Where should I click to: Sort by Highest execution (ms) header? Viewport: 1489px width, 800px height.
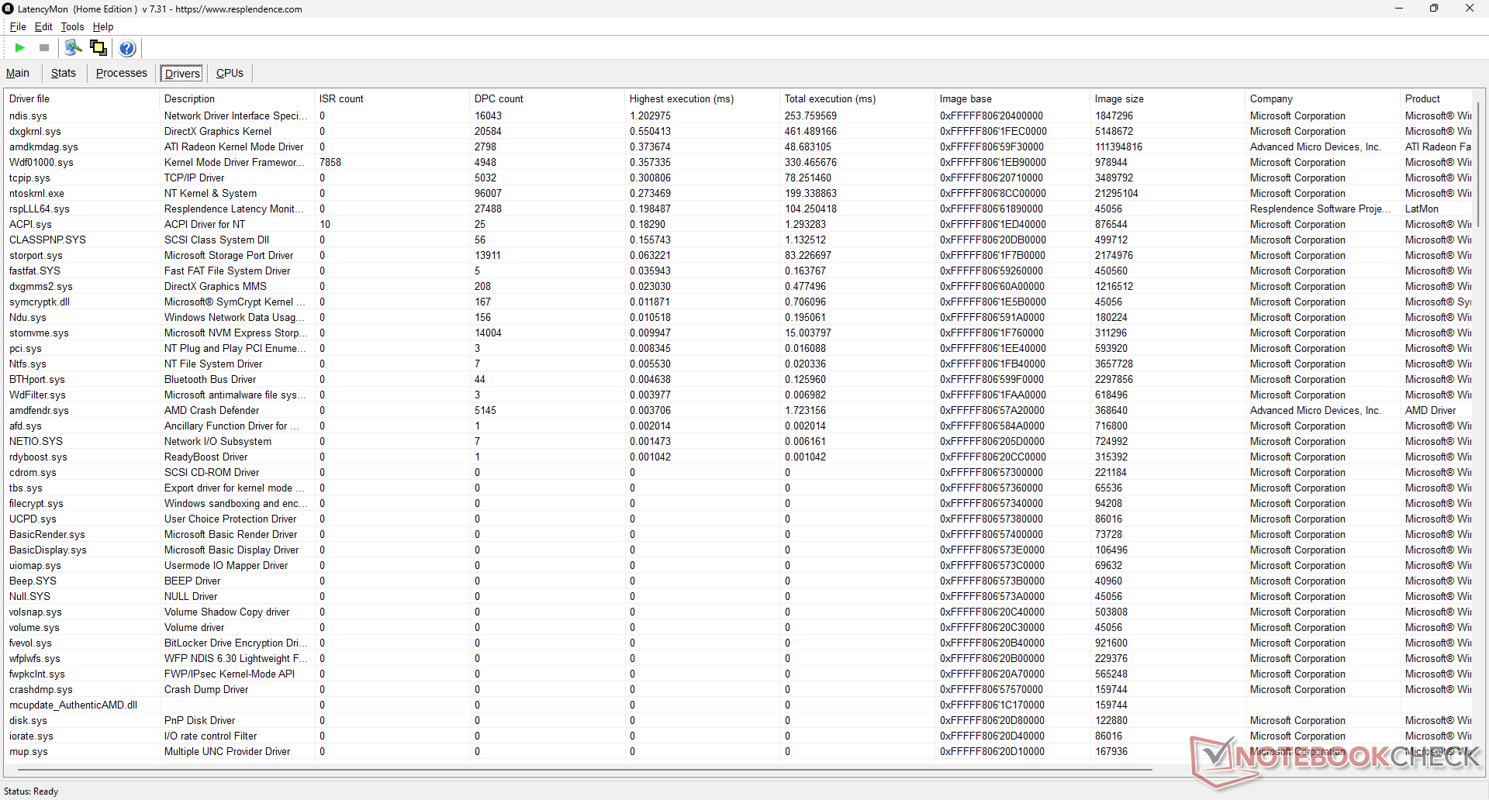pyautogui.click(x=703, y=98)
